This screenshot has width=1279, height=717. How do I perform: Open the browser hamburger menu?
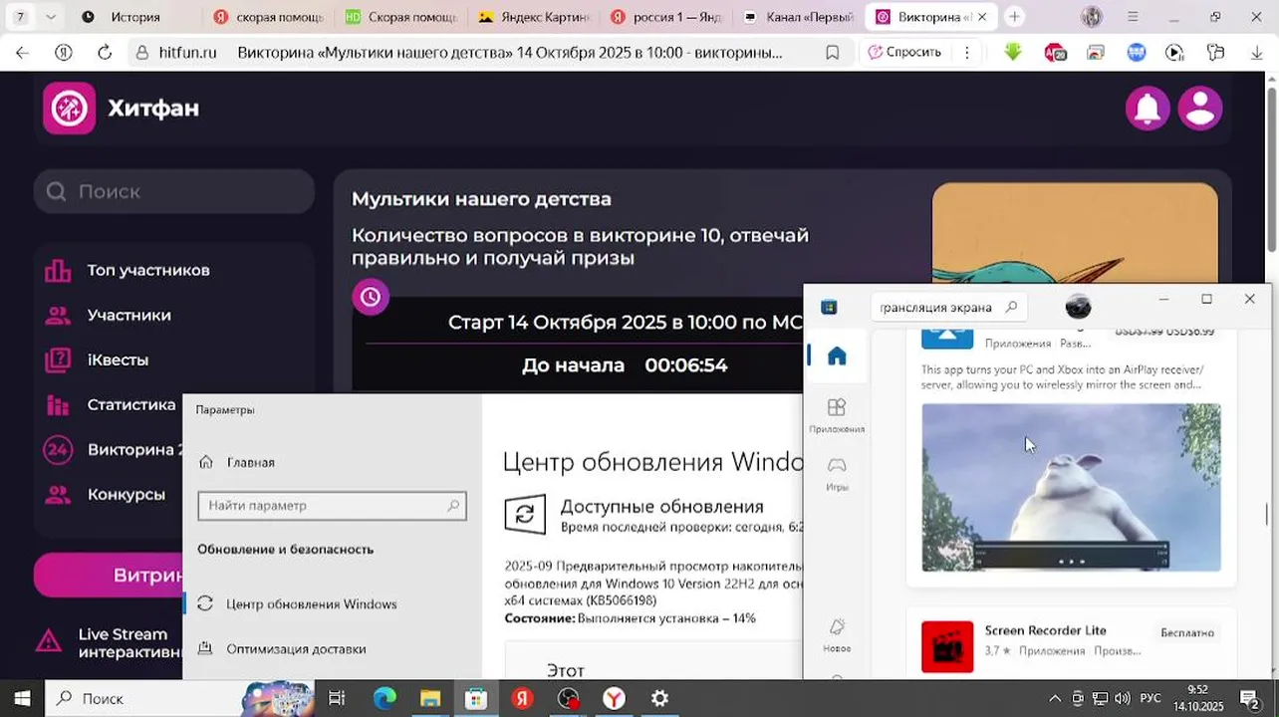click(x=1133, y=17)
